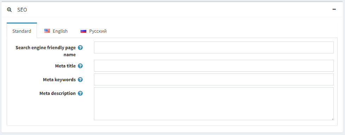
Task: Focus the Search engine friendly page name field
Action: click(x=214, y=47)
